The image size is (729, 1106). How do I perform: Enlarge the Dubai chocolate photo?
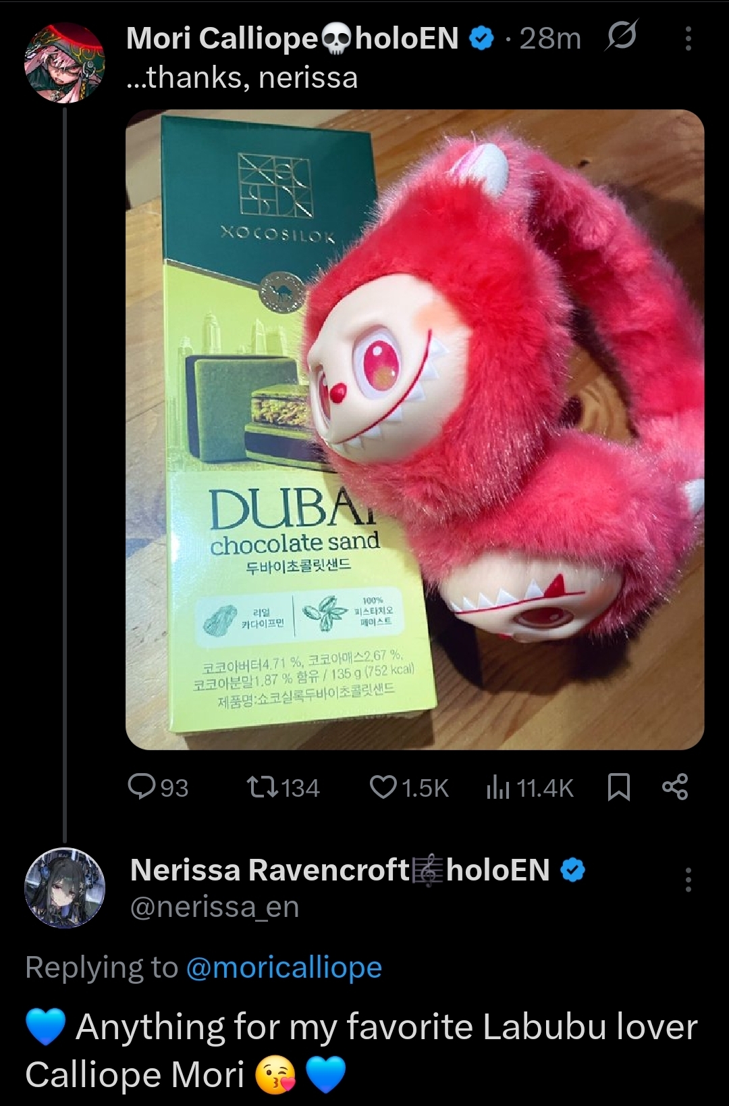tap(414, 429)
